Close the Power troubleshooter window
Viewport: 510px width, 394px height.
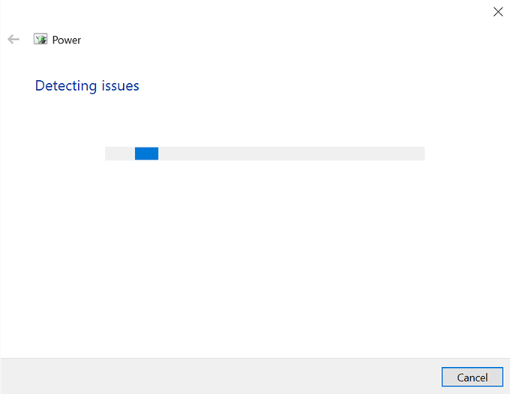[x=498, y=12]
